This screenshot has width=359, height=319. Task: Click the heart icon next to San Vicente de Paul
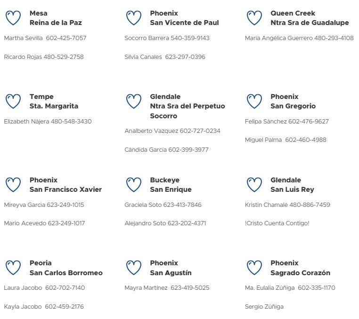pyautogui.click(x=134, y=18)
